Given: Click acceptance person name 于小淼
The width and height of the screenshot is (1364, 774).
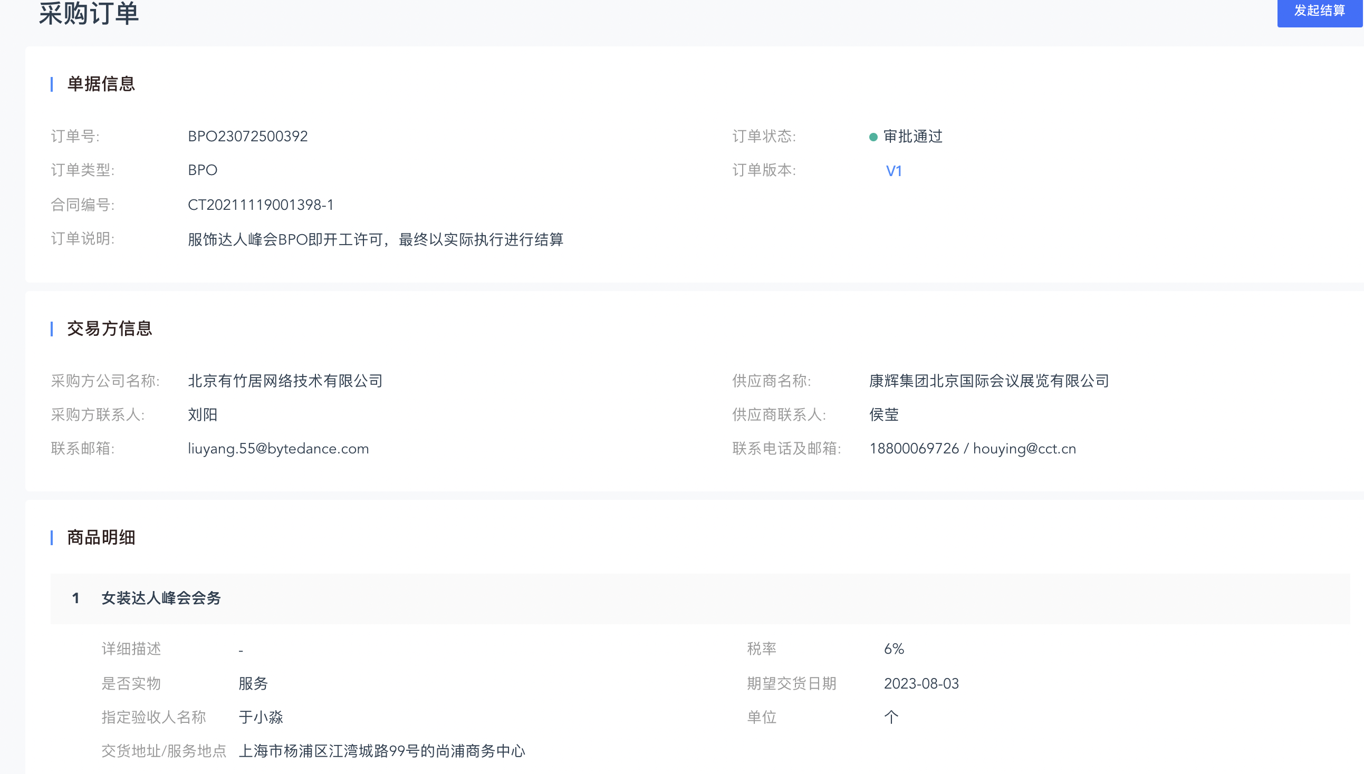Looking at the screenshot, I should [261, 718].
